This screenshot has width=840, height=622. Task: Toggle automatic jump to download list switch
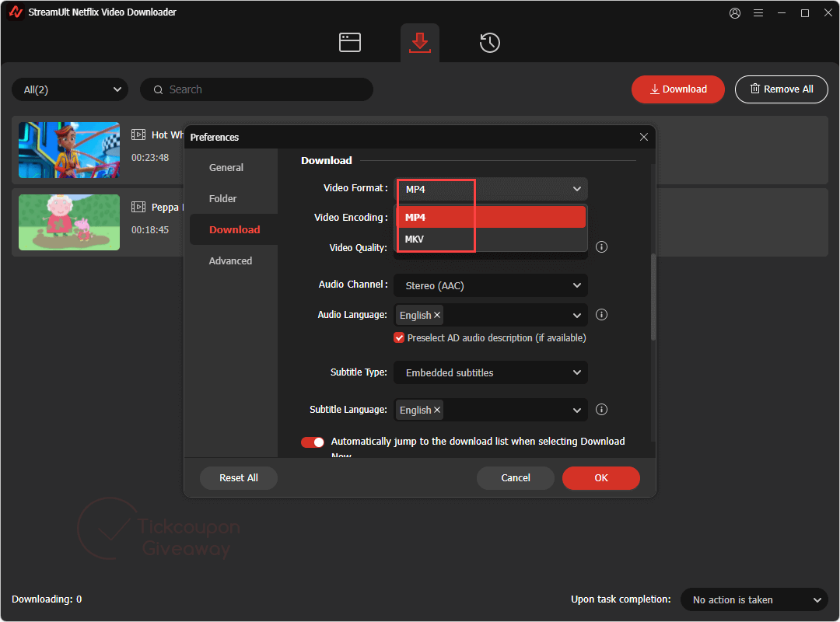[313, 442]
